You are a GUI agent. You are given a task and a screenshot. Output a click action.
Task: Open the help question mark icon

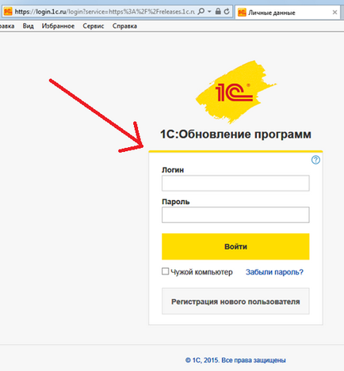coord(315,160)
